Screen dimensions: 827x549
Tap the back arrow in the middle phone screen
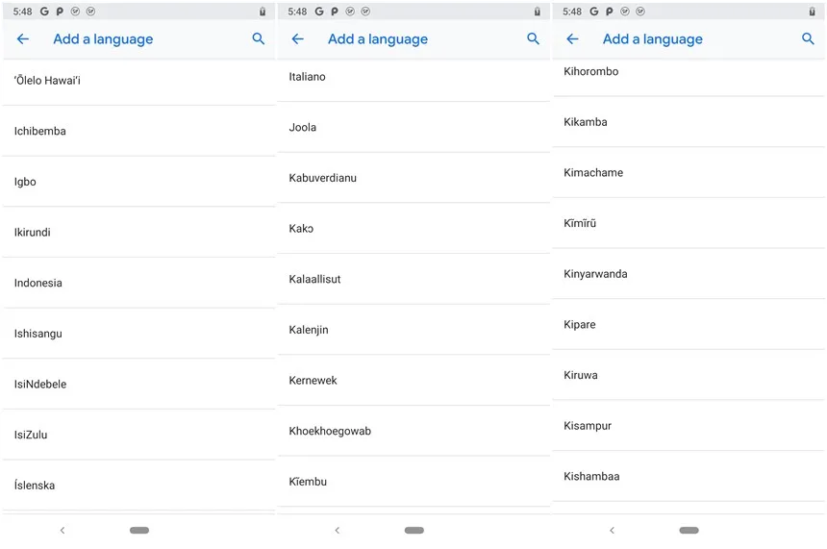[297, 38]
